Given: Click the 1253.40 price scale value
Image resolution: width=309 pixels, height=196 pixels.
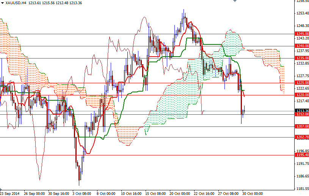Looking at the screenshot, I should click(x=301, y=13).
